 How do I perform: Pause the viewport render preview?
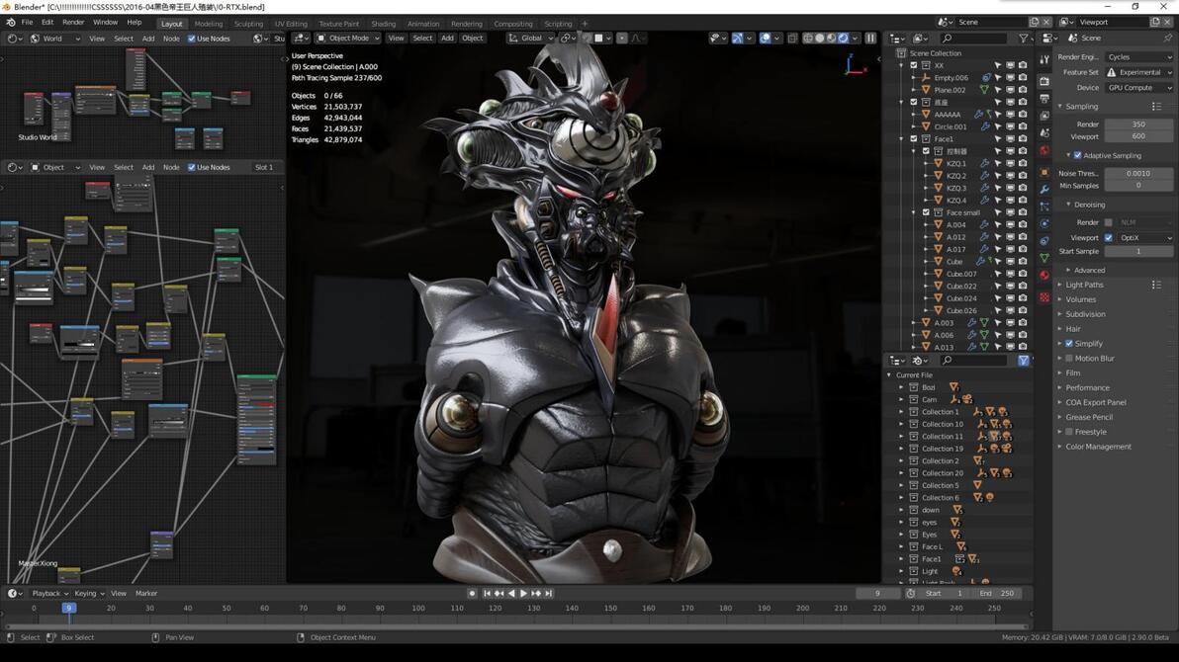coord(870,38)
